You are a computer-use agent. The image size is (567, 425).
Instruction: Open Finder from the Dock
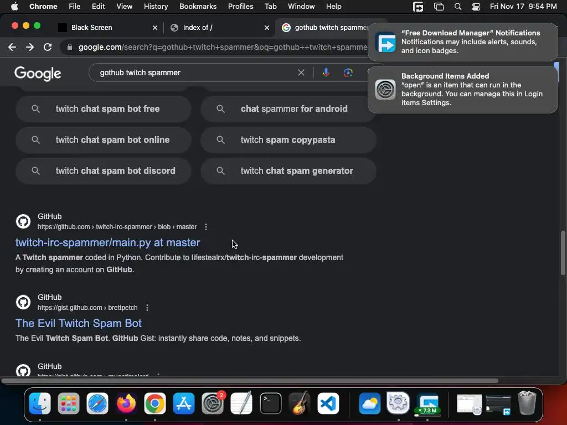[40, 403]
